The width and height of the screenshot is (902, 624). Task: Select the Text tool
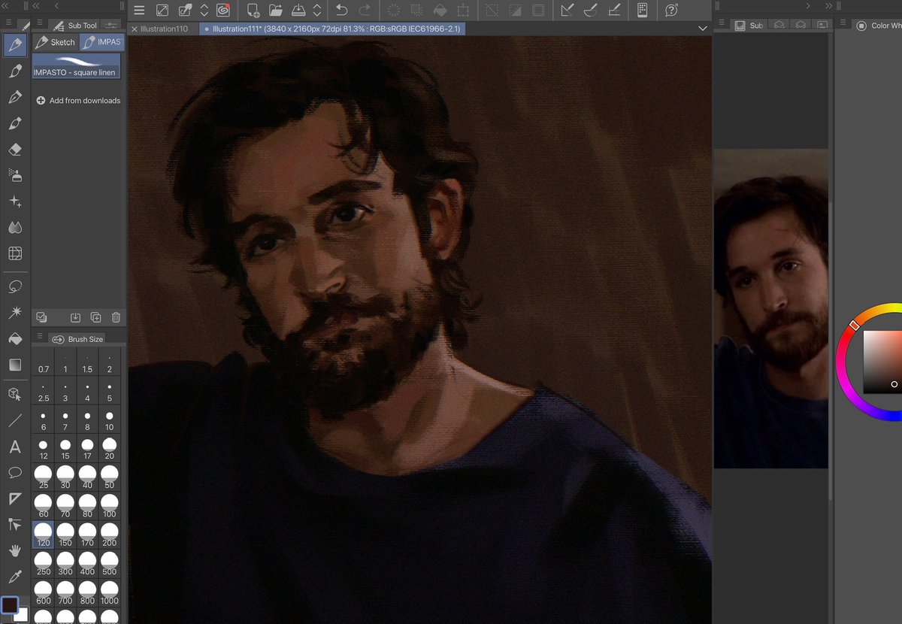pos(15,447)
